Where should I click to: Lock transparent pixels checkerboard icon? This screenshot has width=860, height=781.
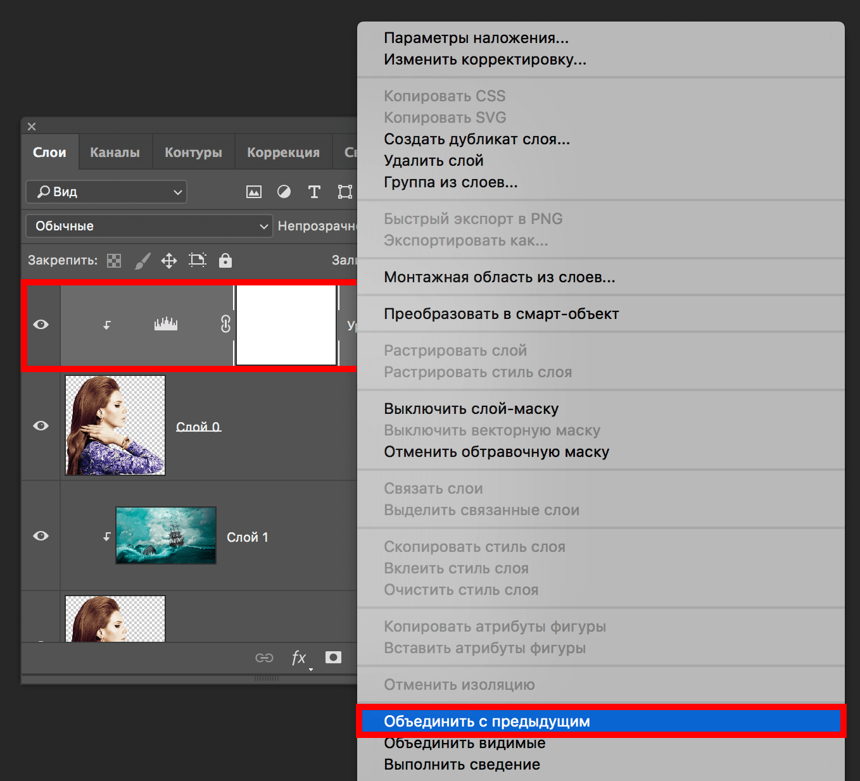point(114,261)
